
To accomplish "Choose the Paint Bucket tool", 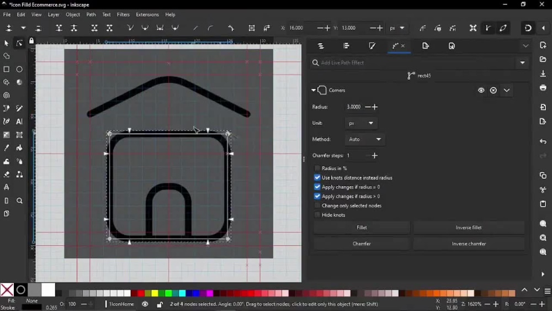I will [19, 148].
